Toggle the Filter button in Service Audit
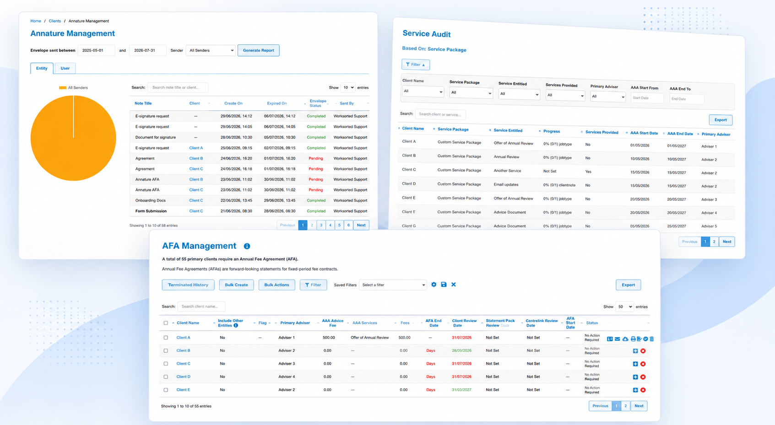 click(x=416, y=65)
